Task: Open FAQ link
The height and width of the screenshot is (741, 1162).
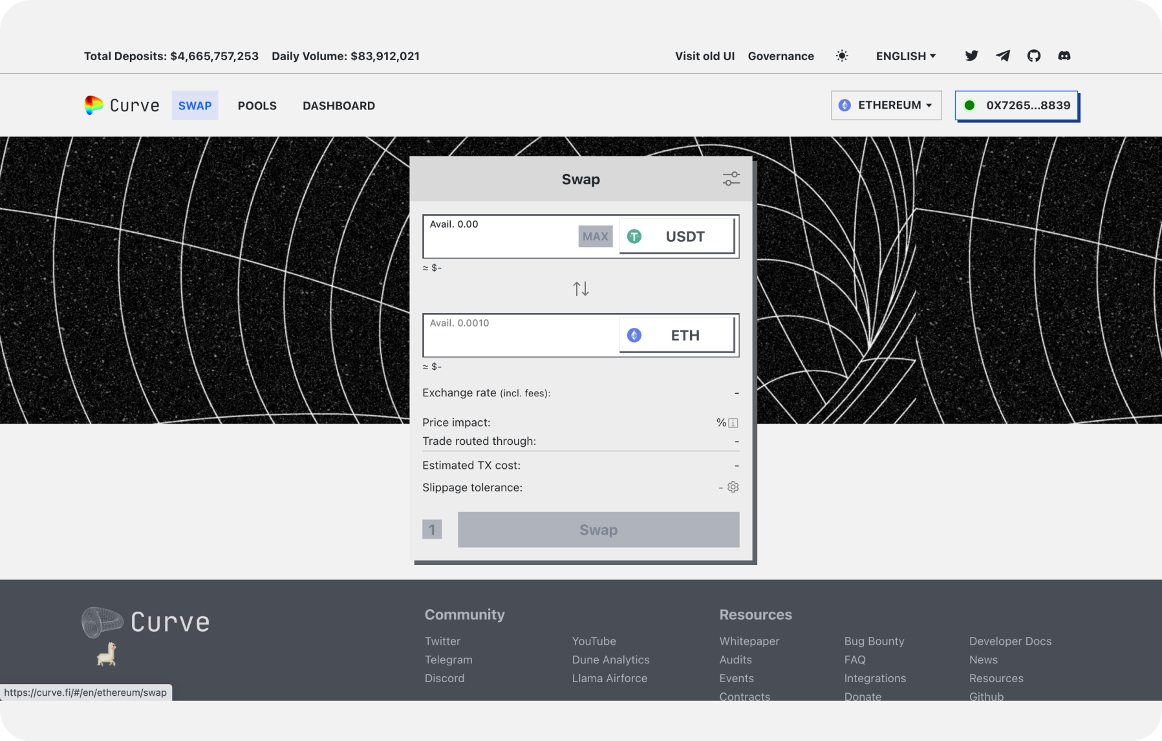Action: (x=854, y=660)
